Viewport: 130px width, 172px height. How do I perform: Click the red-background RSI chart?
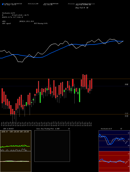pyautogui.click(x=114, y=162)
